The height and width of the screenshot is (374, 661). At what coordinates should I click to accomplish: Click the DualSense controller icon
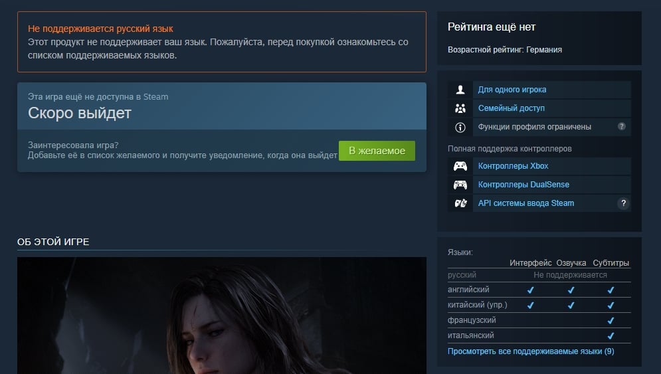tap(460, 185)
